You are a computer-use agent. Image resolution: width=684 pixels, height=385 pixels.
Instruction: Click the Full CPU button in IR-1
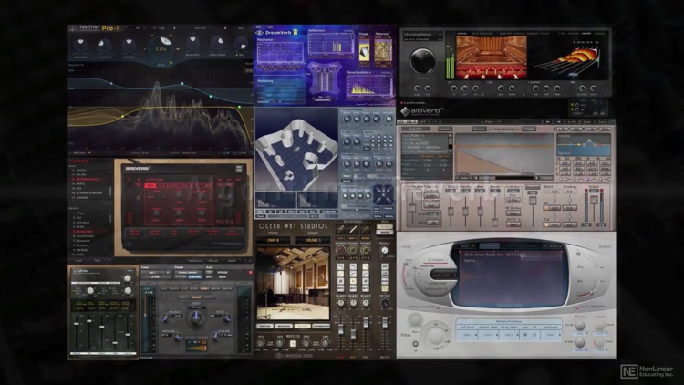coord(414,130)
